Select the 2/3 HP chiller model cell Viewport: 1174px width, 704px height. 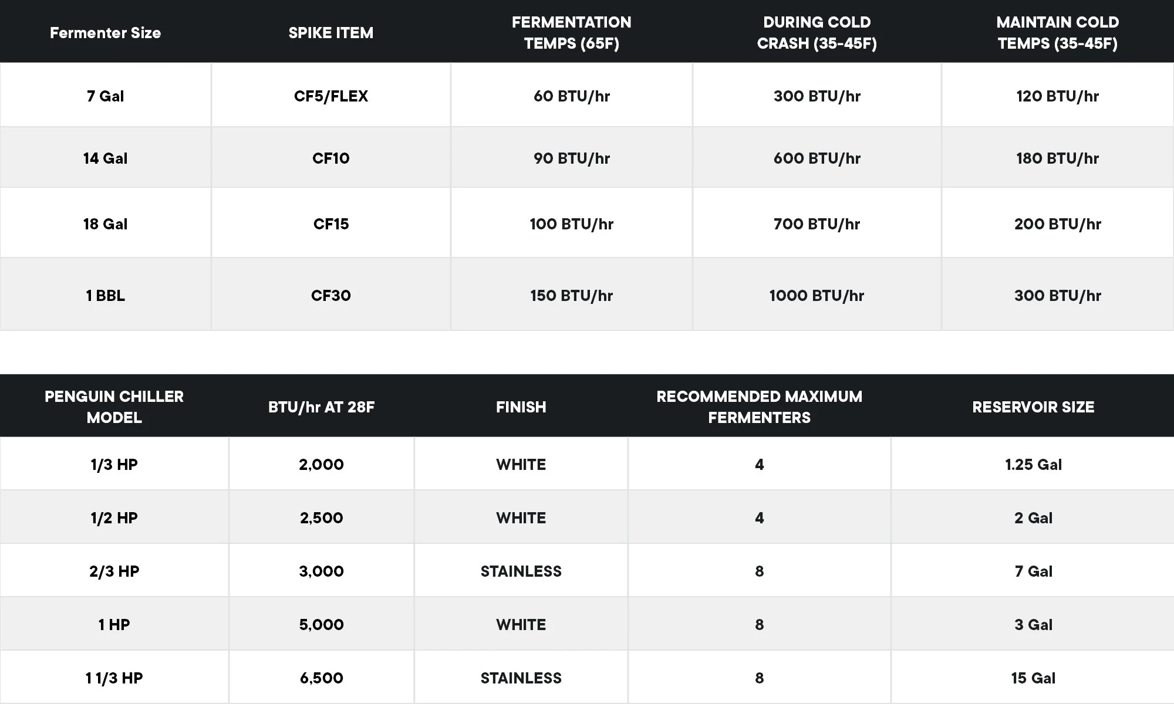pos(114,571)
